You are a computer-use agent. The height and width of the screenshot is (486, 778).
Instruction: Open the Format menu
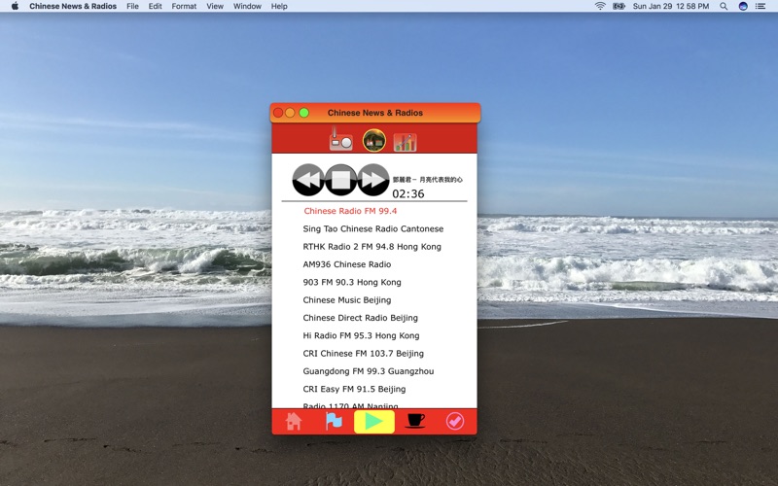click(x=184, y=6)
